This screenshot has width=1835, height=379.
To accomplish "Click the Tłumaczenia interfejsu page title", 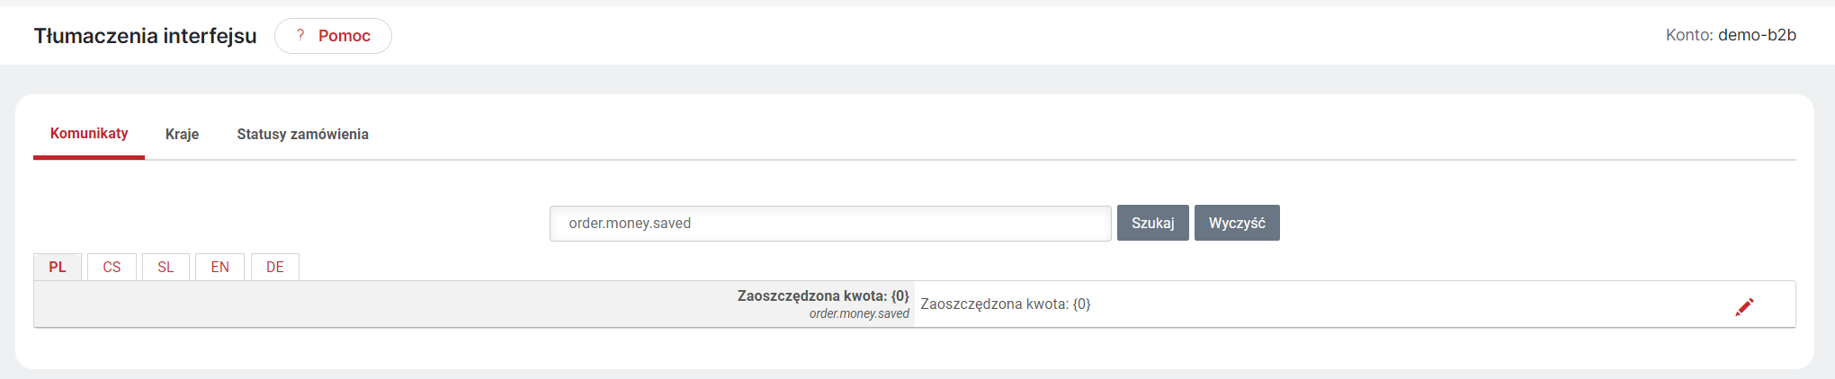I will 146,36.
